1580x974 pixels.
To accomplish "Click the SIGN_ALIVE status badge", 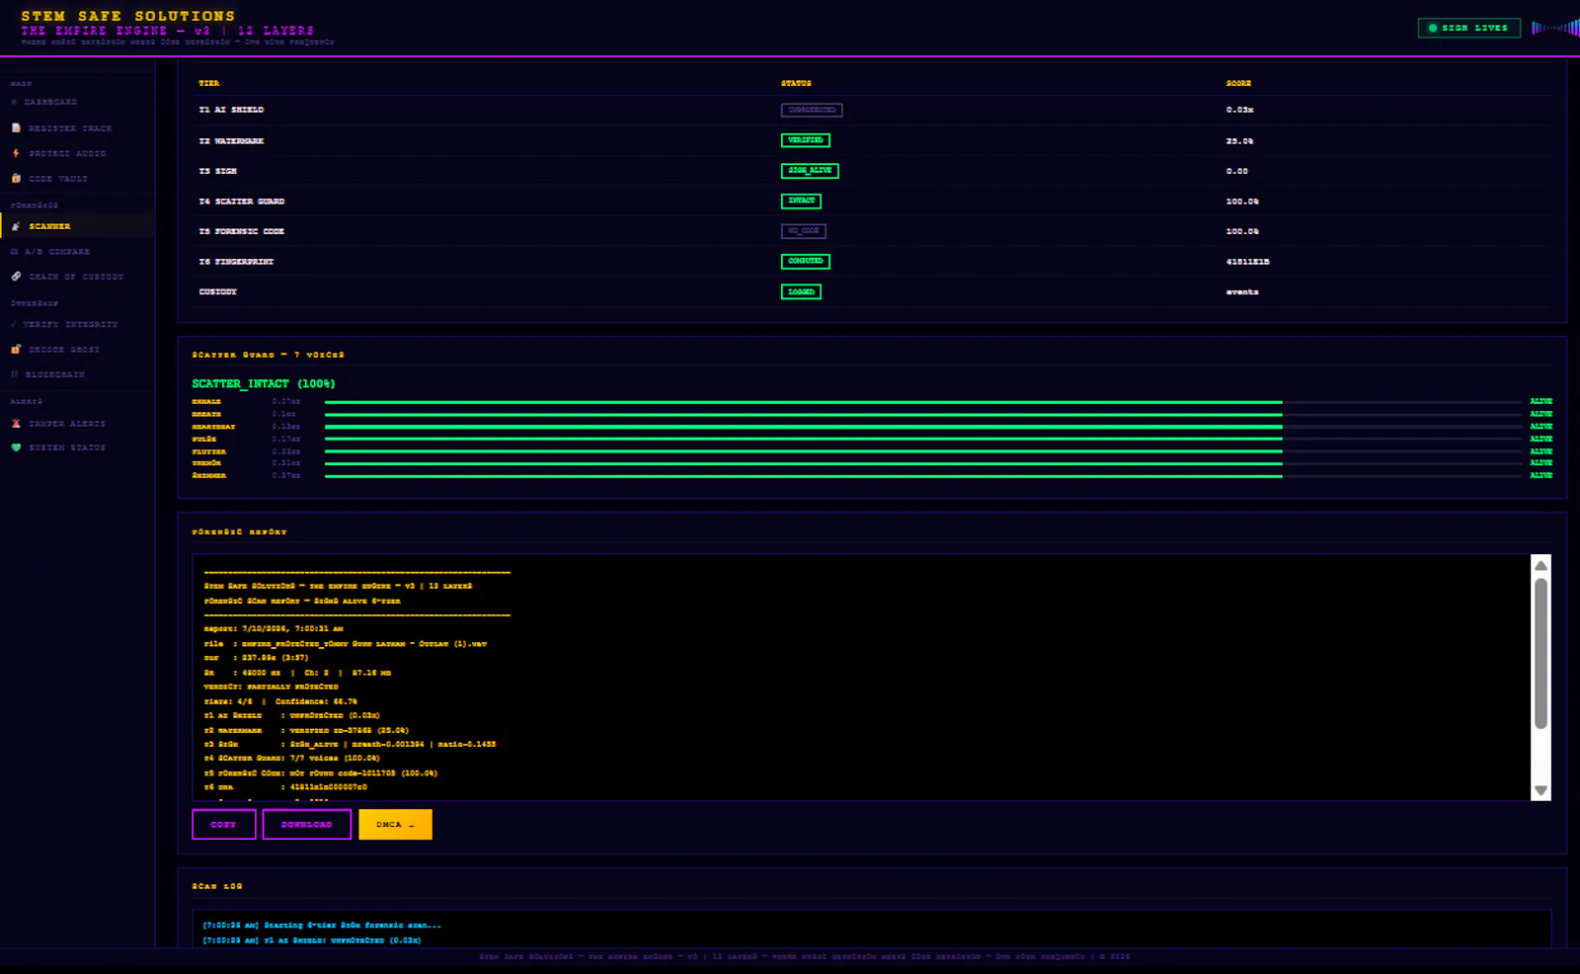I will click(810, 171).
